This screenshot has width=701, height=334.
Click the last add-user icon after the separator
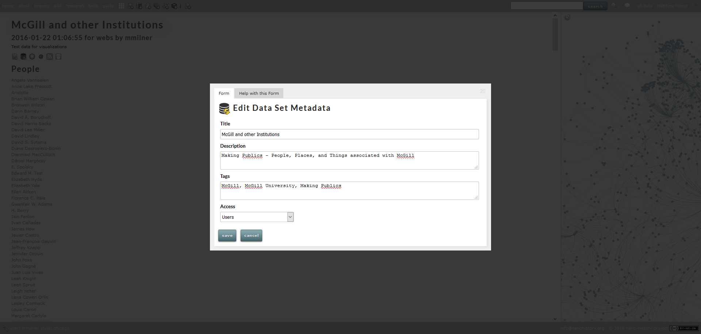188,6
